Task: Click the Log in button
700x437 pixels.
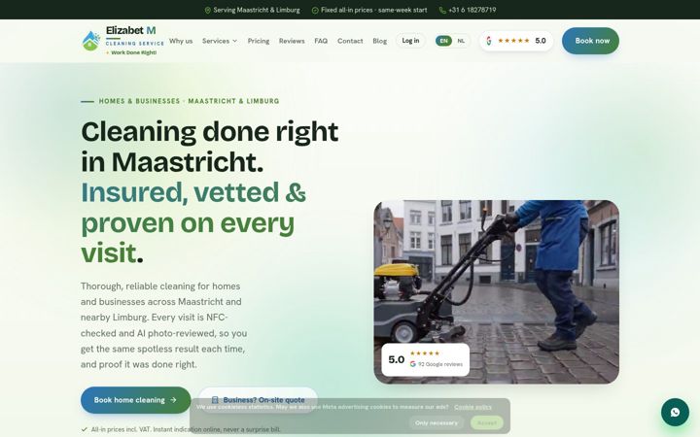Action: tap(410, 41)
